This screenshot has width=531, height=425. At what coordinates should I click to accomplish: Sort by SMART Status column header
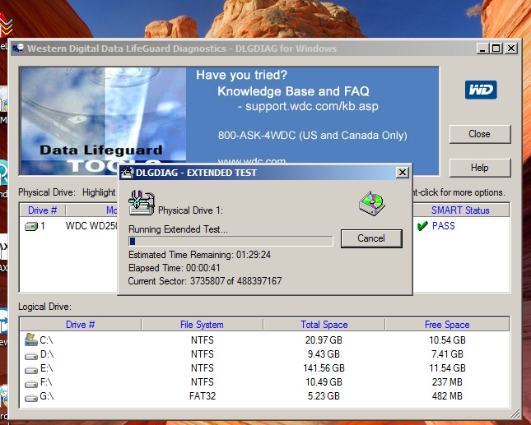pyautogui.click(x=460, y=210)
